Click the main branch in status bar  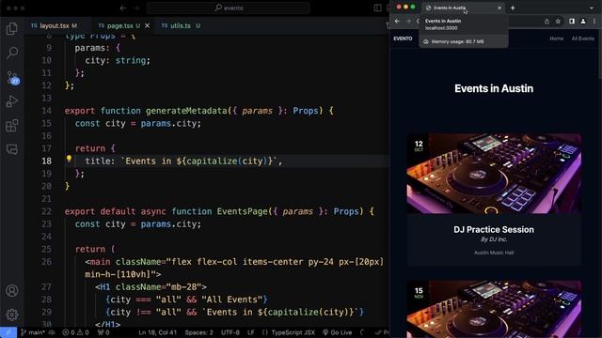tap(33, 332)
